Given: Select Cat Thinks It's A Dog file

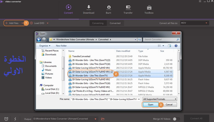Looking at the screenshot, I should tap(121, 91).
